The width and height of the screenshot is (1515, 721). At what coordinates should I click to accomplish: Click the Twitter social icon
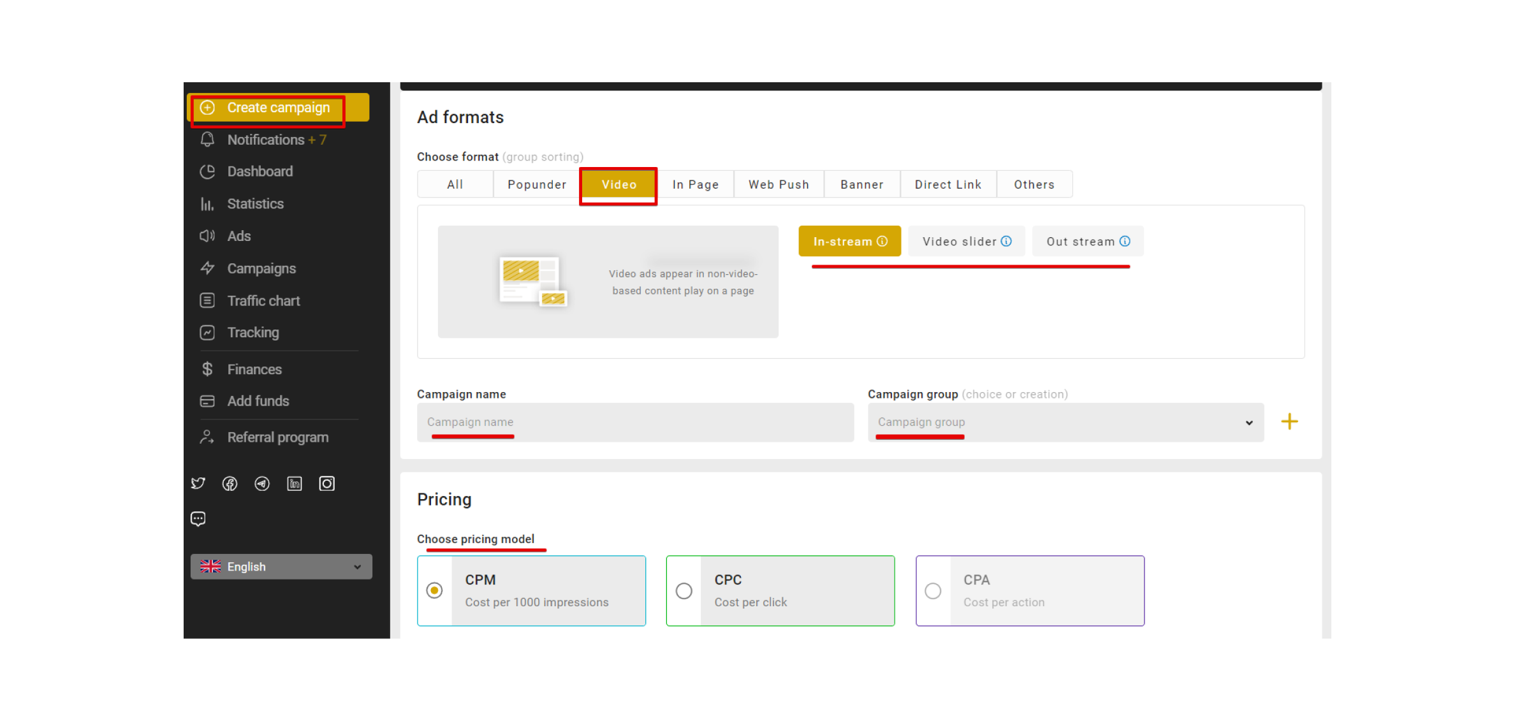coord(198,483)
